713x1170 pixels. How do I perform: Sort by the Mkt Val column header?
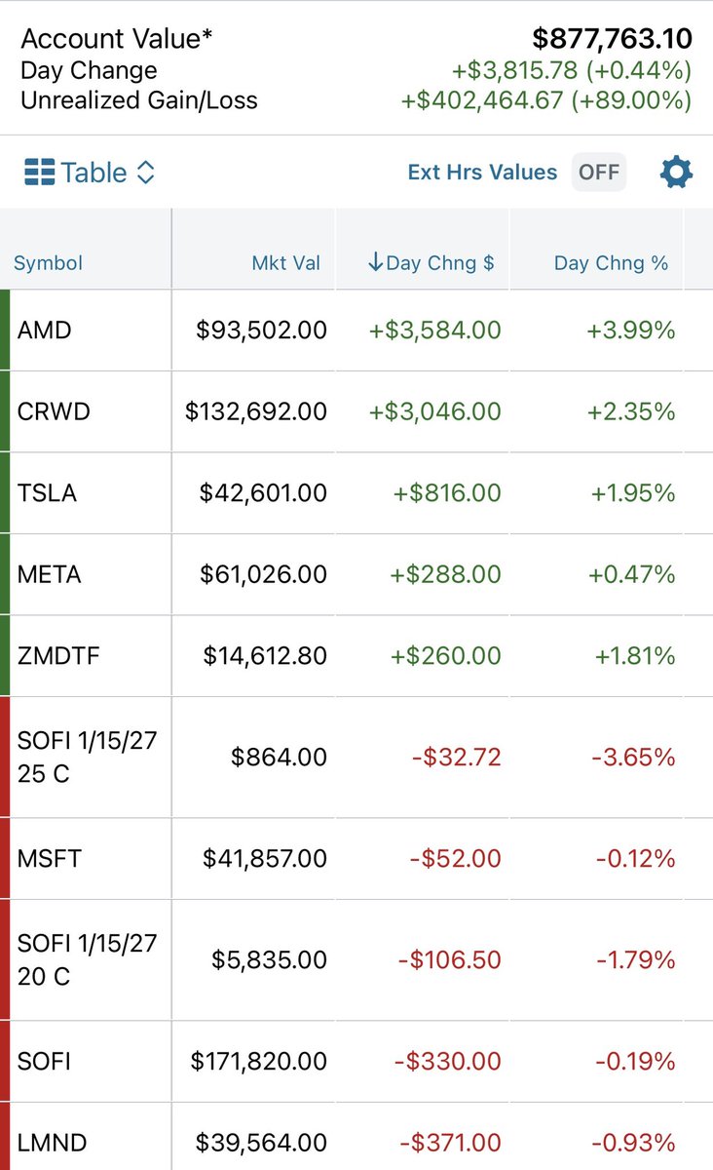coord(286,263)
